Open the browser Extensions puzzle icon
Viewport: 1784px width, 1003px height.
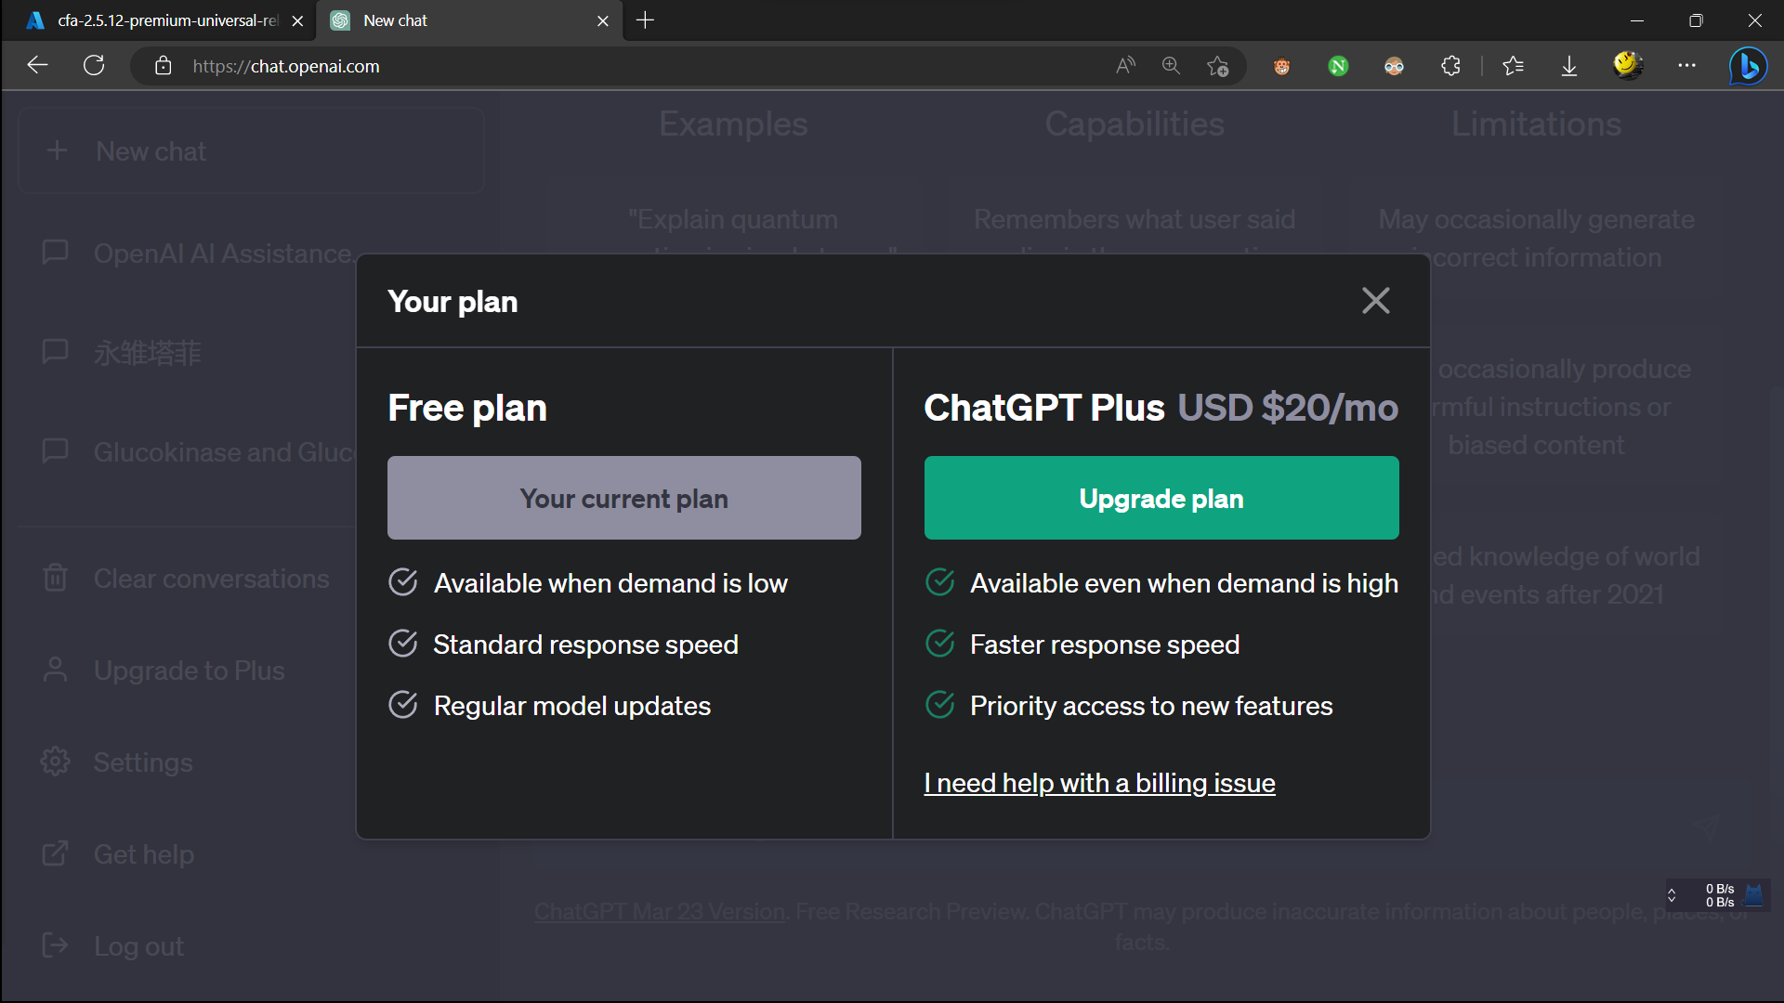1450,66
